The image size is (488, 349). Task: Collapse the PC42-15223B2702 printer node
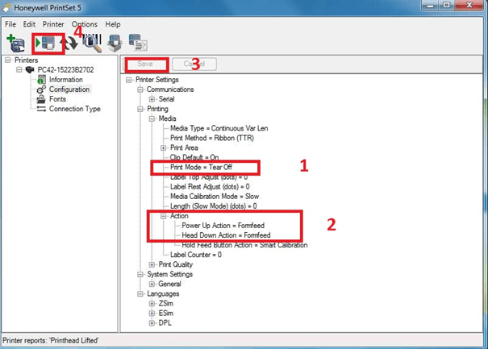pyautogui.click(x=19, y=69)
